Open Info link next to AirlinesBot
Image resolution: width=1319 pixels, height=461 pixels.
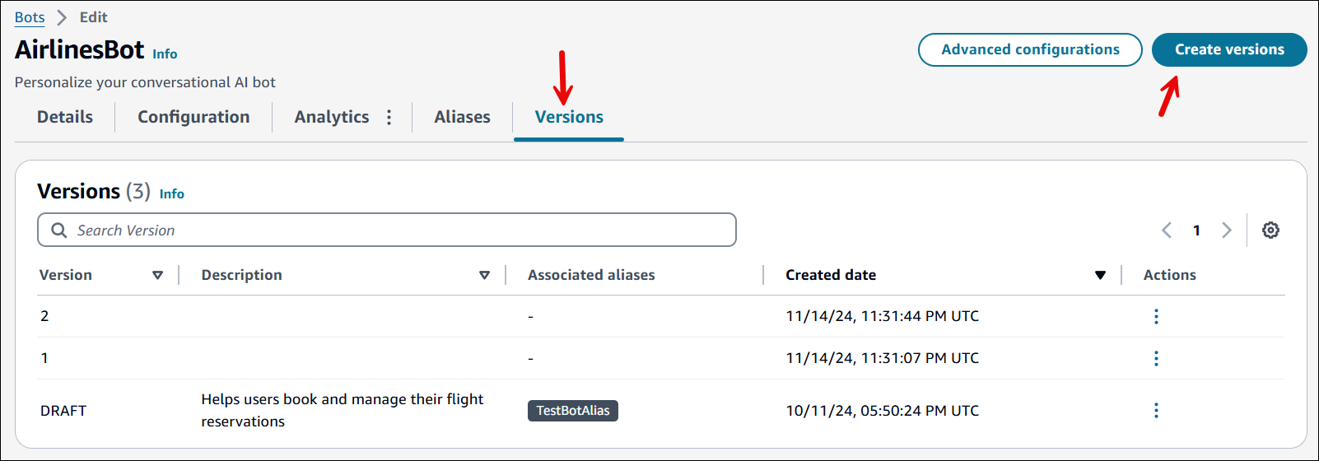pyautogui.click(x=165, y=54)
